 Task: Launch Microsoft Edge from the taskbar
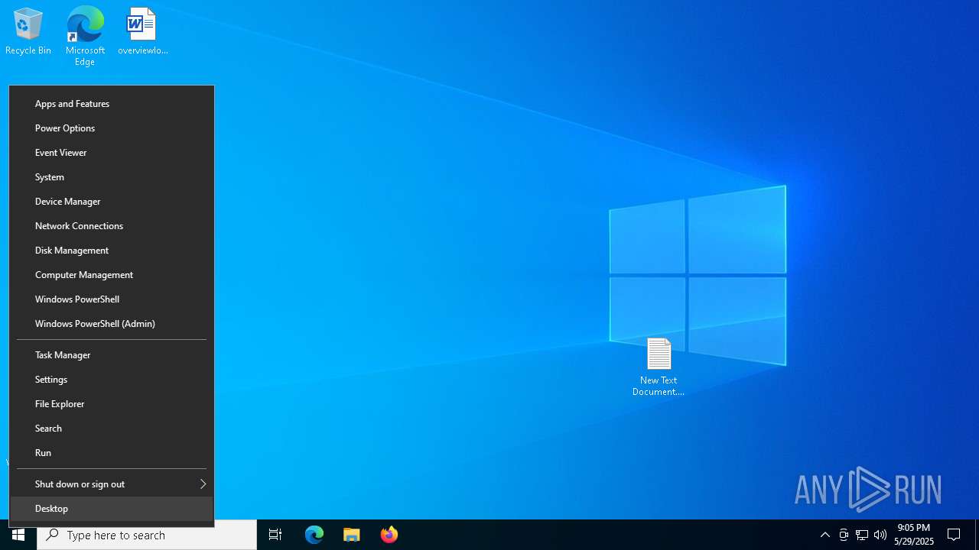click(x=314, y=535)
